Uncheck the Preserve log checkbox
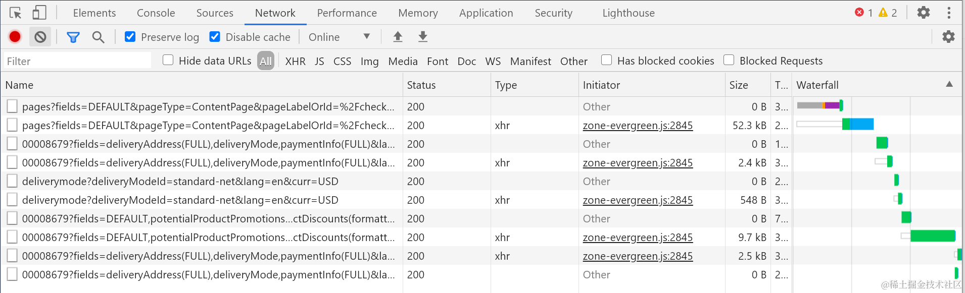 130,37
